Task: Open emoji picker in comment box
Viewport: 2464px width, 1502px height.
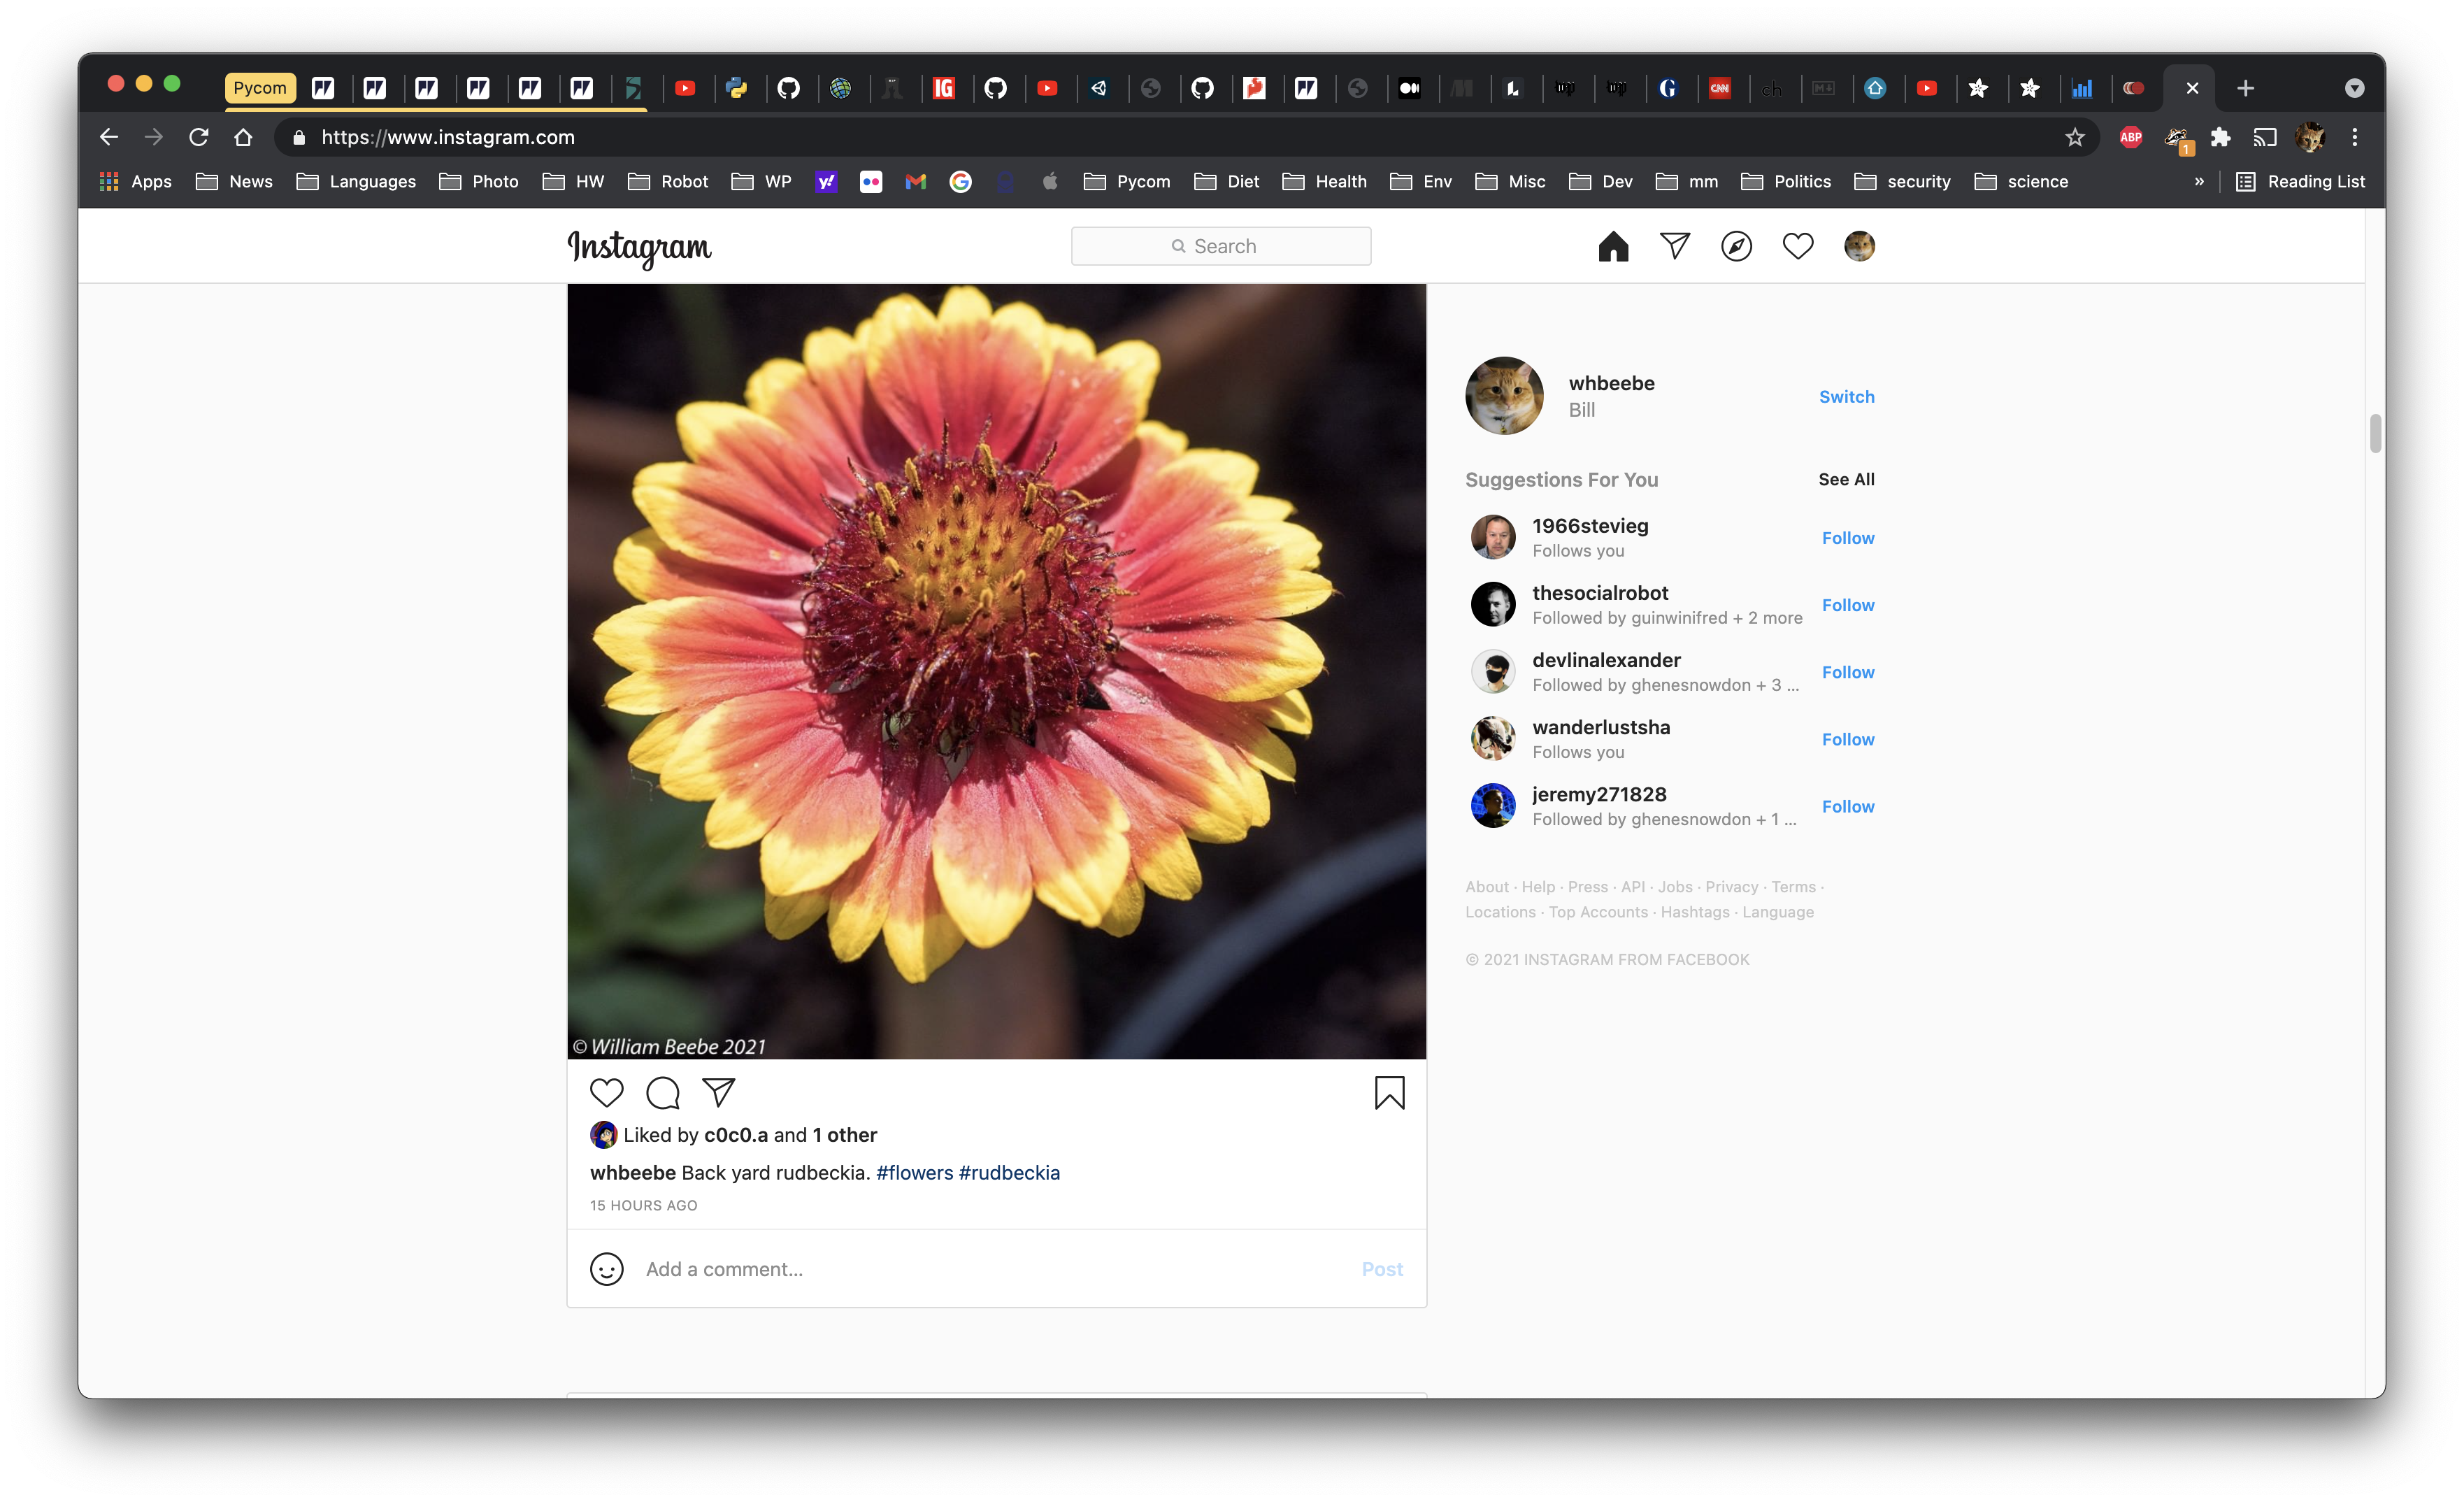Action: click(606, 1269)
